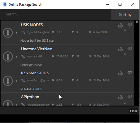Click date text 28 Dec 2019
Image resolution: width=140 pixels, height=123 pixels.
tap(101, 56)
